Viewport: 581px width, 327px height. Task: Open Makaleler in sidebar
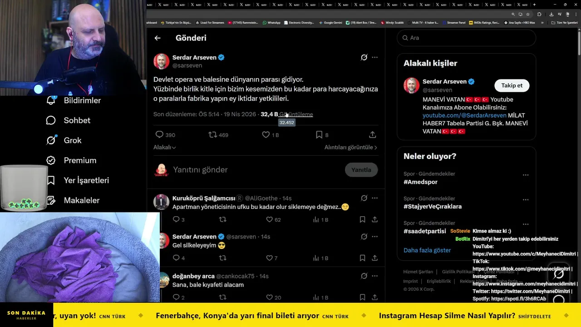coord(73,200)
